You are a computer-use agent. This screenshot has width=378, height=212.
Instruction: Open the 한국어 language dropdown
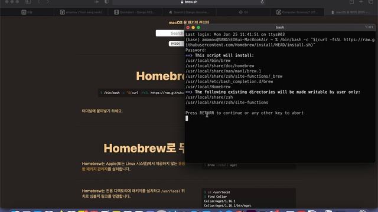click(176, 44)
